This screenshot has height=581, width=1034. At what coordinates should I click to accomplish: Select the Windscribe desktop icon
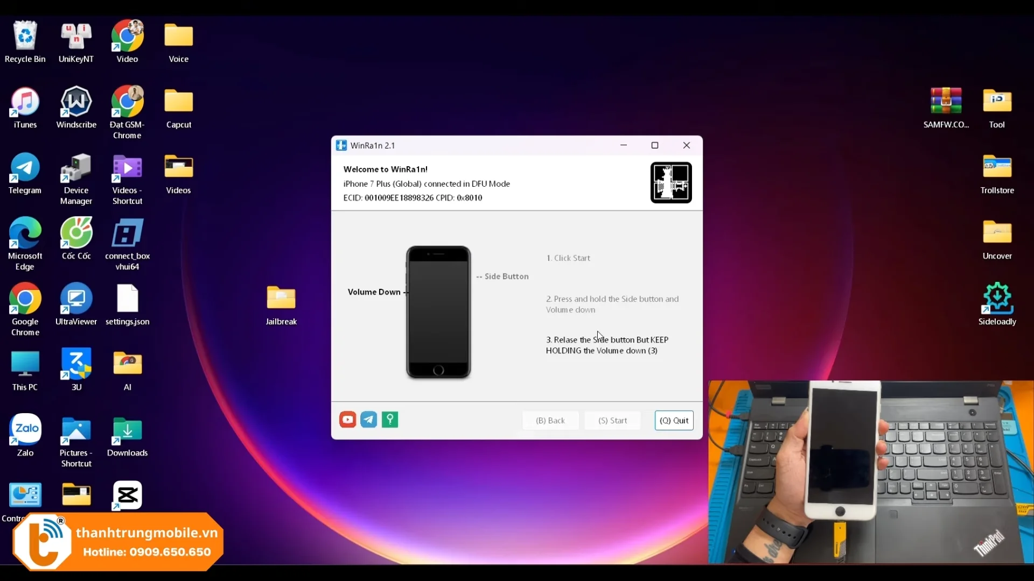[x=76, y=108]
